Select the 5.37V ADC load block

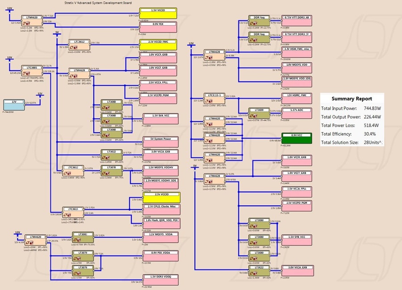(297, 113)
